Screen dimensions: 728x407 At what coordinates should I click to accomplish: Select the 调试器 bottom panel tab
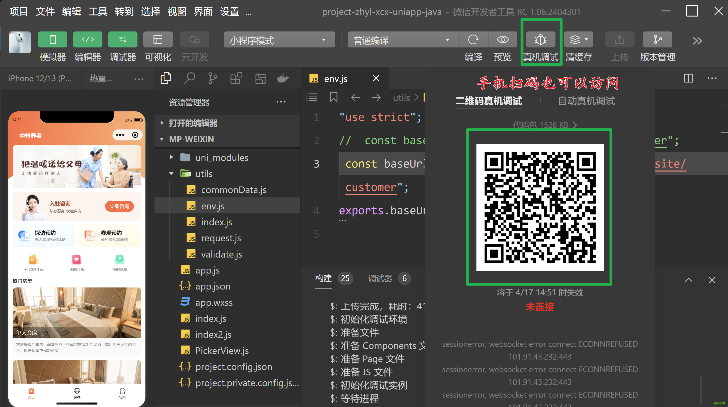[380, 278]
